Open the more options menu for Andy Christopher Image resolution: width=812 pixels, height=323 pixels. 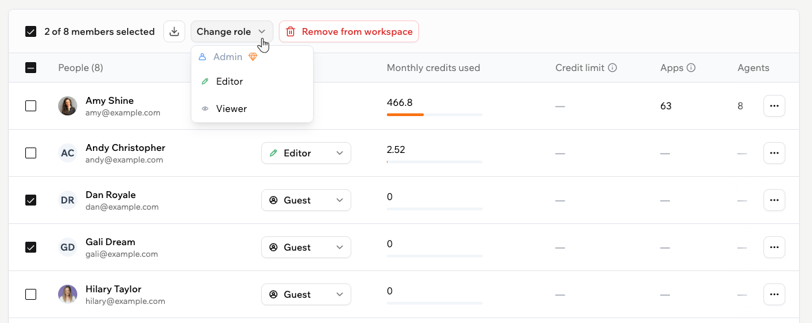(x=774, y=153)
